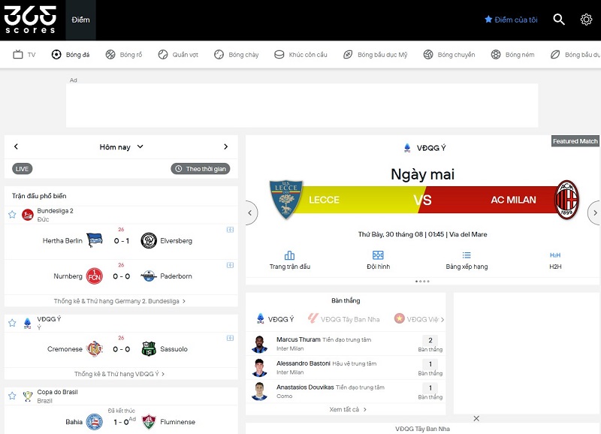The image size is (601, 434).
Task: Open Thống kê & Thứ hạng VĐQG Ý link
Action: (x=119, y=374)
